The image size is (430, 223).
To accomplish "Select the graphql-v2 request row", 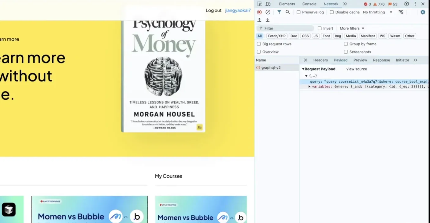I will click(x=277, y=68).
